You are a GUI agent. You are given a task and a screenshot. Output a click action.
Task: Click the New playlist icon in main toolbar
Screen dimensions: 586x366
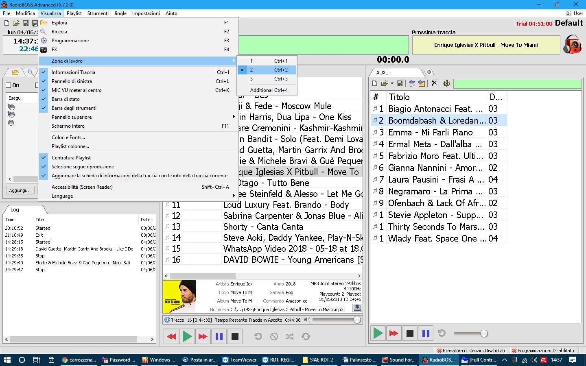point(7,23)
